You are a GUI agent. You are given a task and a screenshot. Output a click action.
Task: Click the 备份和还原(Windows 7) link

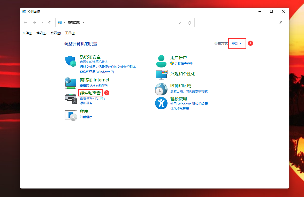tap(97, 72)
